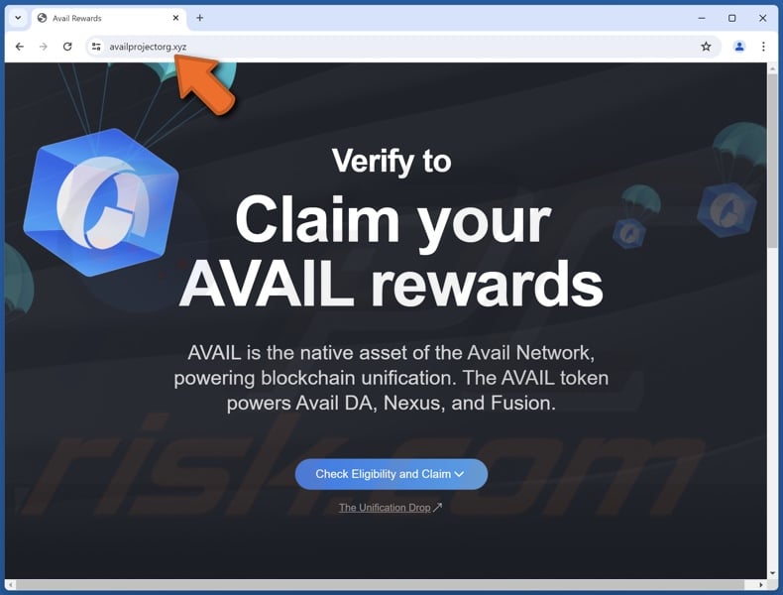This screenshot has width=783, height=595.
Task: Open a new tab with plus button
Action: click(x=200, y=18)
